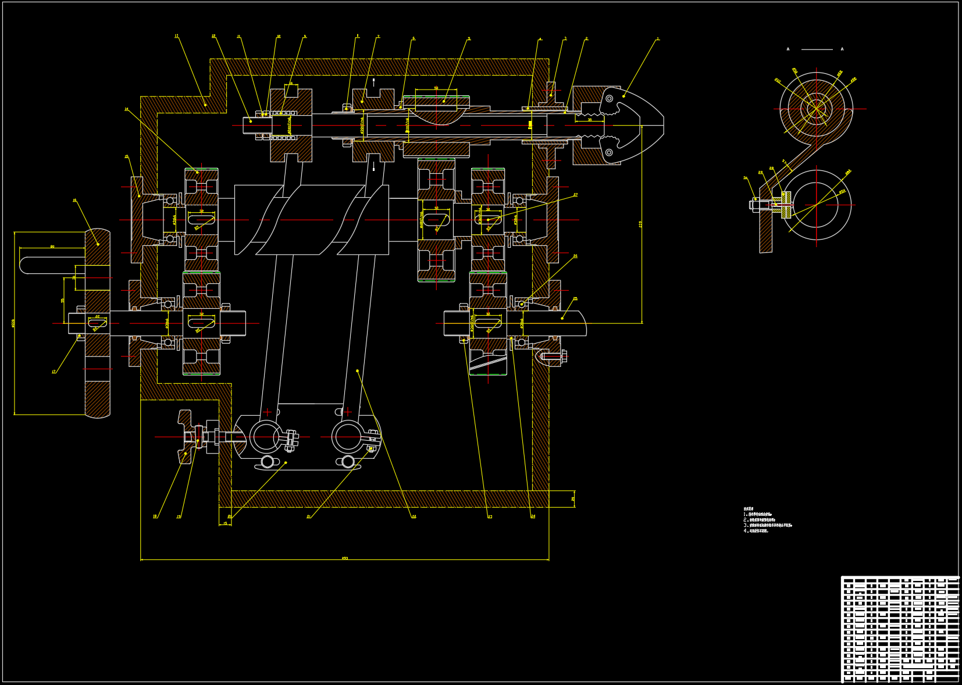962x685 pixels.
Task: Select the section A-A view title line
Action: (816, 49)
